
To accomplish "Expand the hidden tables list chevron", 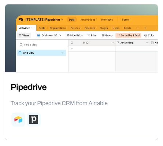I will [x=137, y=28].
